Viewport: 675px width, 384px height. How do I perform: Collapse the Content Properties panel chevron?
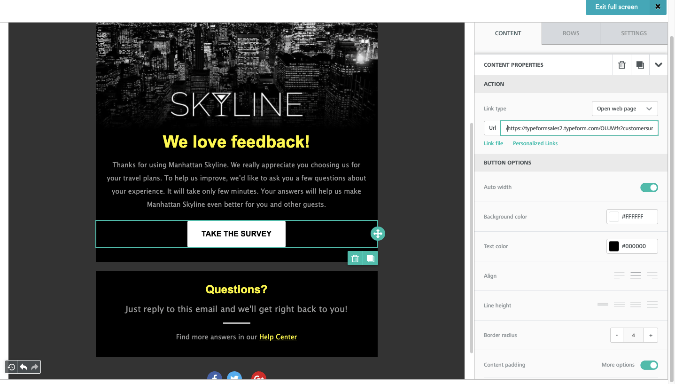click(659, 65)
